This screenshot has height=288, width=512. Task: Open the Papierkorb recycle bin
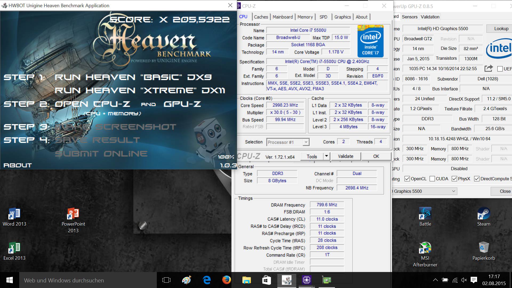483,251
